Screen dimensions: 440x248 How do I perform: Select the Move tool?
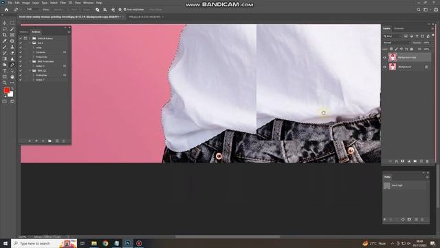5,23
